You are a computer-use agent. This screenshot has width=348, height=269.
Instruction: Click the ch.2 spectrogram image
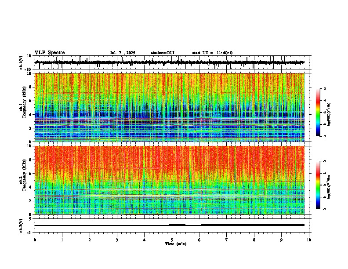pos(170,180)
